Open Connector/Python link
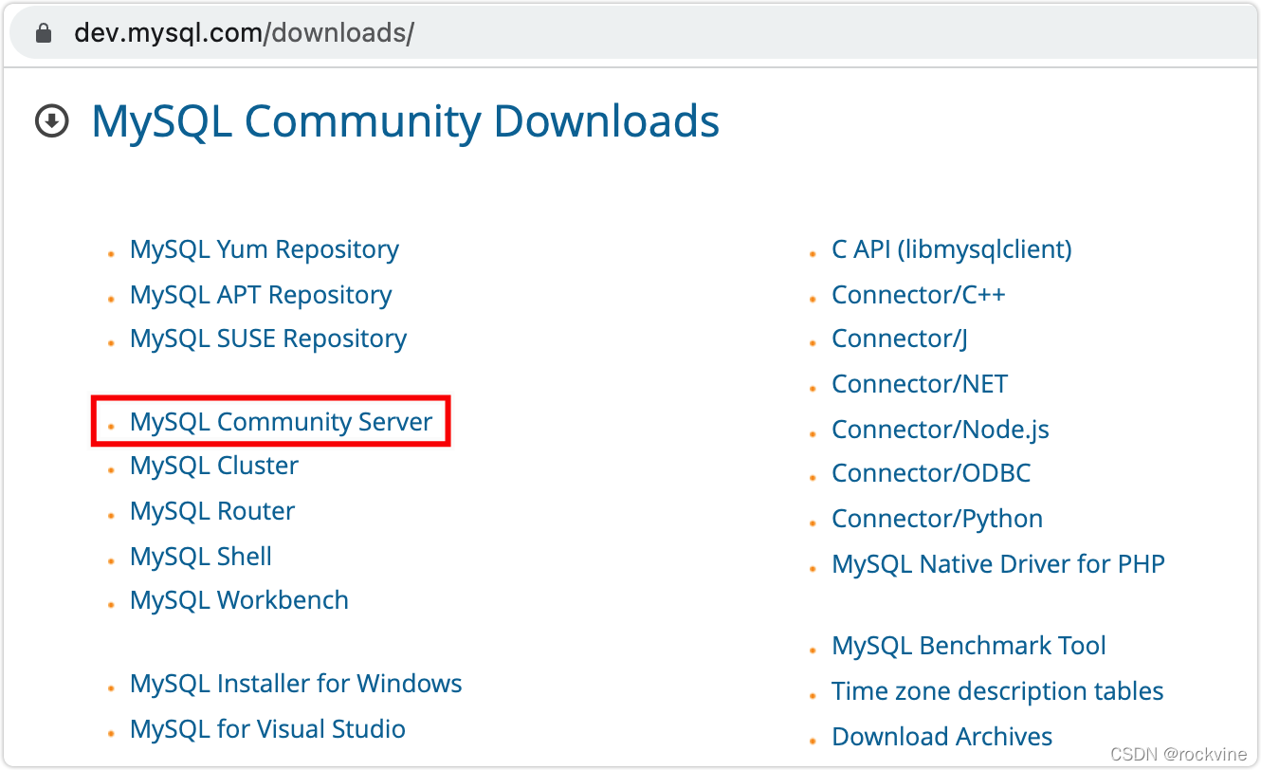 (938, 519)
